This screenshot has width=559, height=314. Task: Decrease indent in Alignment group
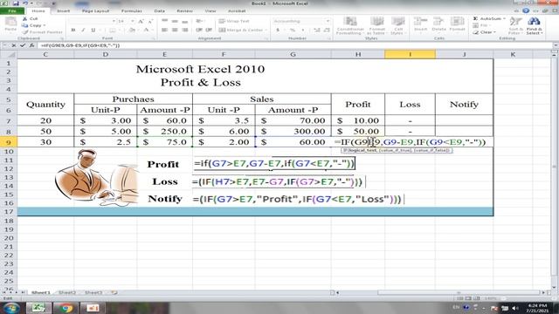tap(199, 31)
